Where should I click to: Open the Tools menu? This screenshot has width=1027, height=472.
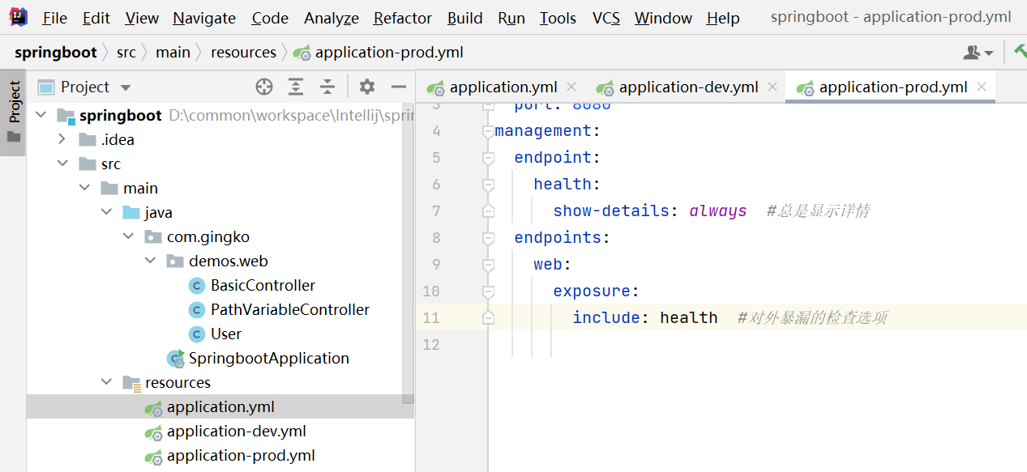[558, 18]
